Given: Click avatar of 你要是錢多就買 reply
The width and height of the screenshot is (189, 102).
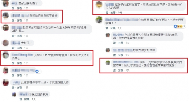Looking at the screenshot, I should click(14, 94).
